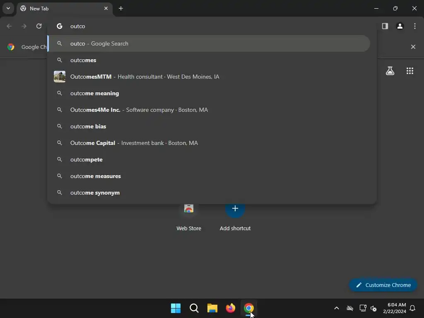Select 'outcome synonym' suggestion
The width and height of the screenshot is (424, 318).
(209, 193)
